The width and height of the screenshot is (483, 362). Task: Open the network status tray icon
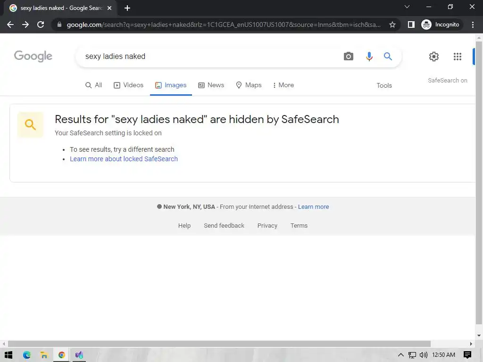pos(412,355)
